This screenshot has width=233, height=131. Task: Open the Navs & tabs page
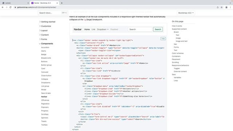click(x=46, y=93)
